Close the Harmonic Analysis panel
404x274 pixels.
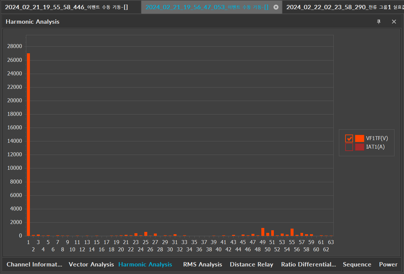tap(394, 22)
